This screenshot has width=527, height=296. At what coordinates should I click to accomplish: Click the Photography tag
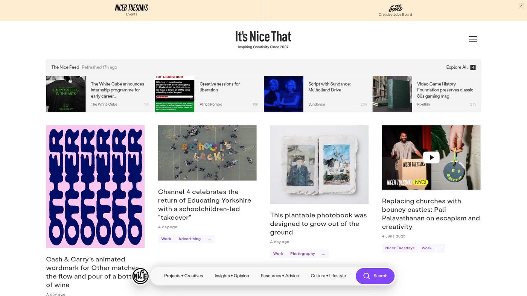click(303, 253)
